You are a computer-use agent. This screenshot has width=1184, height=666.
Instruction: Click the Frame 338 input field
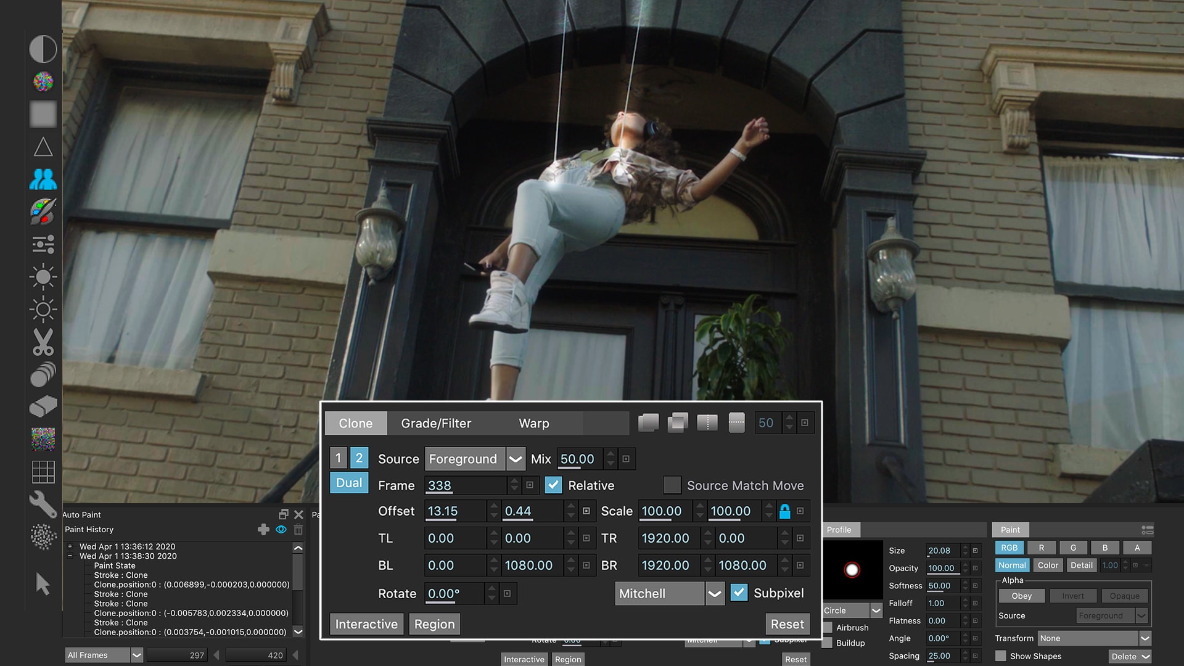click(466, 485)
